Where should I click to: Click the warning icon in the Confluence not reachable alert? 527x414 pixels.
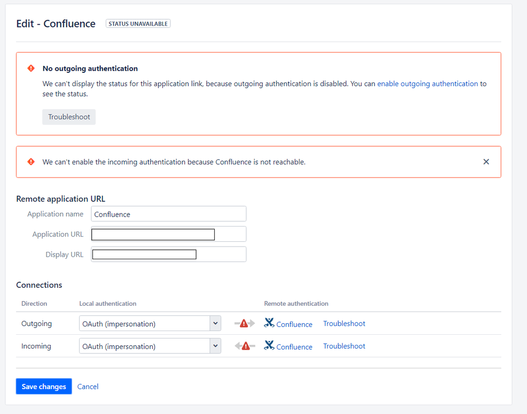tap(31, 162)
